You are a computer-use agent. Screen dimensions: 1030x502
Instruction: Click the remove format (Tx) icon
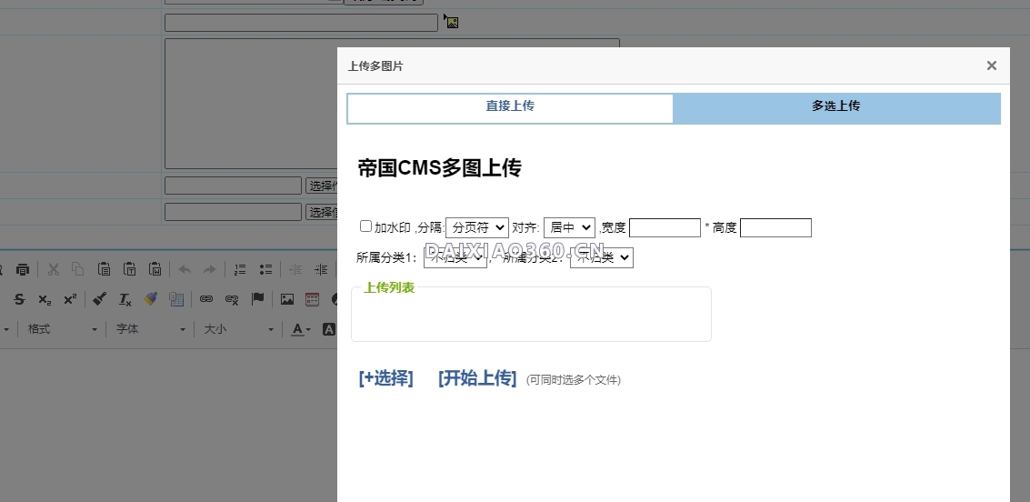coord(125,299)
